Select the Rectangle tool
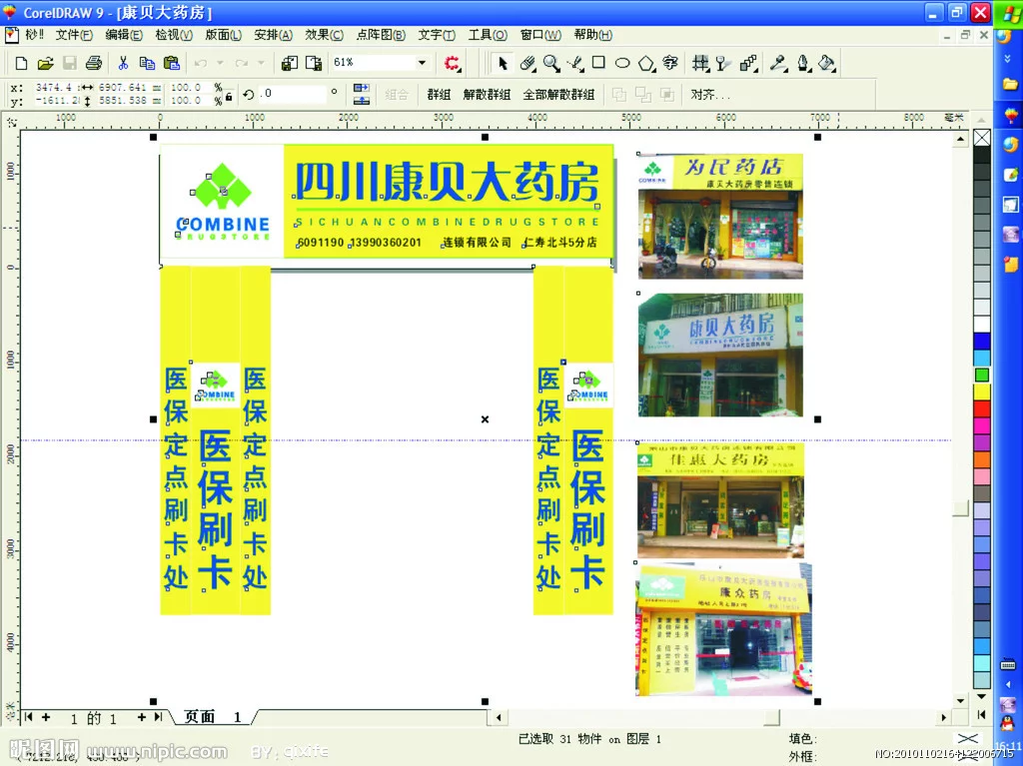This screenshot has height=766, width=1023. 598,63
